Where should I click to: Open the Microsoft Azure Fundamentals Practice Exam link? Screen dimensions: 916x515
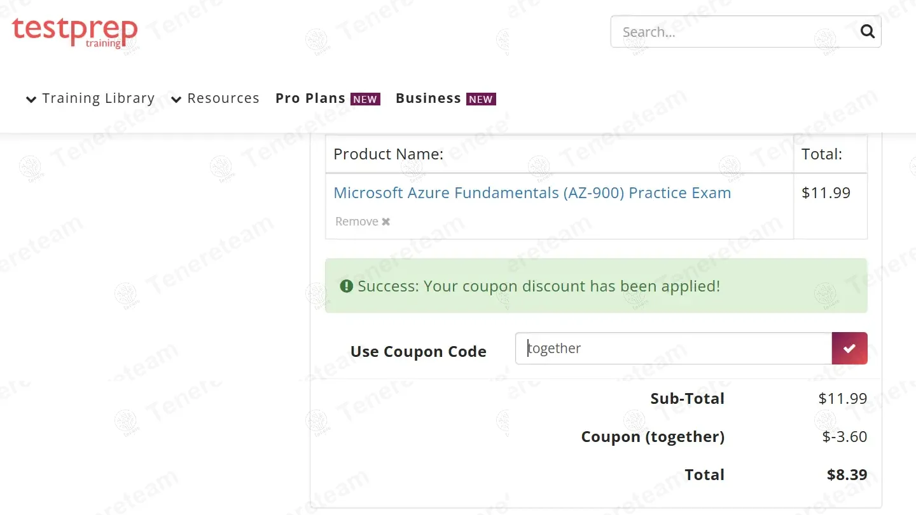coord(532,193)
